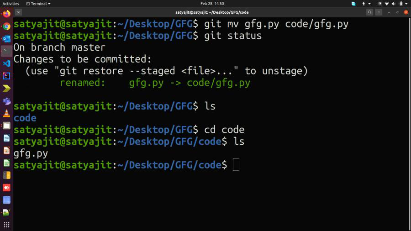Image resolution: width=411 pixels, height=231 pixels.
Task: Open the clock and calendar panel
Action: [212, 4]
